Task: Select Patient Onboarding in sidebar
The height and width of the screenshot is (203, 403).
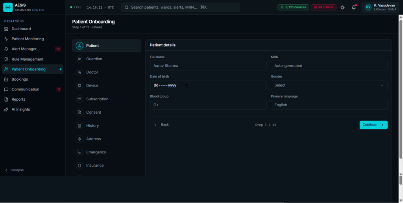Action: (33, 69)
